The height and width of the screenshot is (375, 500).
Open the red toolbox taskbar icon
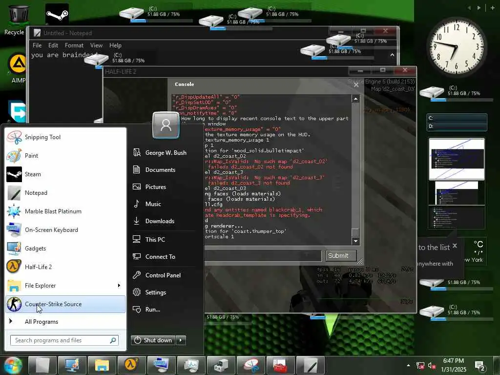coord(281,365)
